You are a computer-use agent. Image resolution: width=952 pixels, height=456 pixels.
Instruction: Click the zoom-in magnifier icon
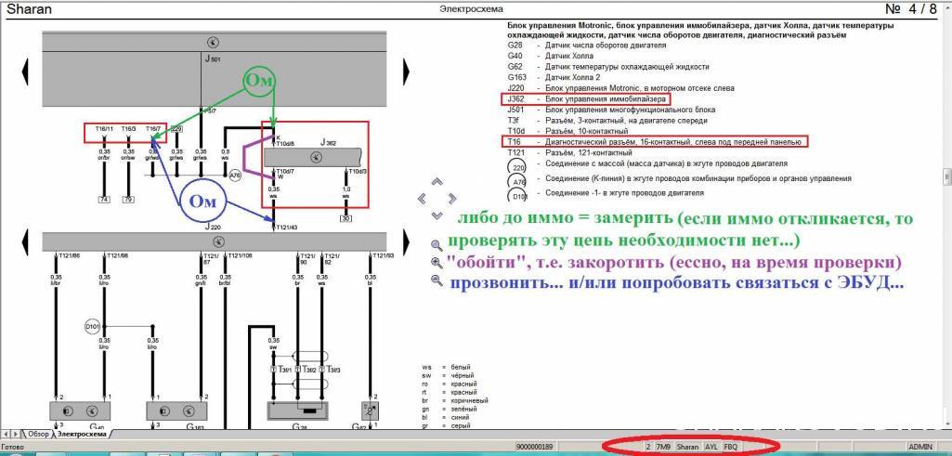[x=437, y=262]
